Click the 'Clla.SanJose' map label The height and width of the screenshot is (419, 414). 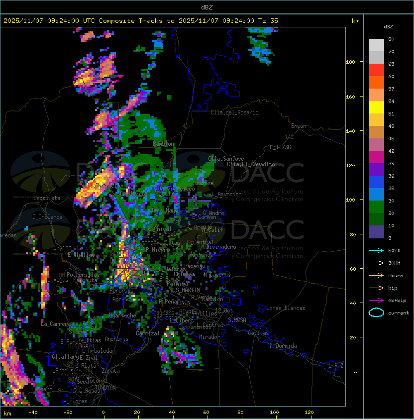click(x=226, y=159)
